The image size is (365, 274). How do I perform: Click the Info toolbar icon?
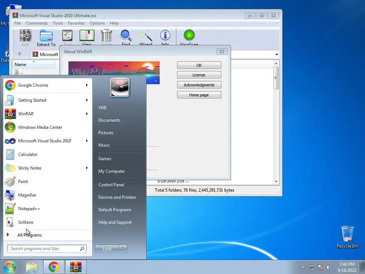(x=165, y=37)
